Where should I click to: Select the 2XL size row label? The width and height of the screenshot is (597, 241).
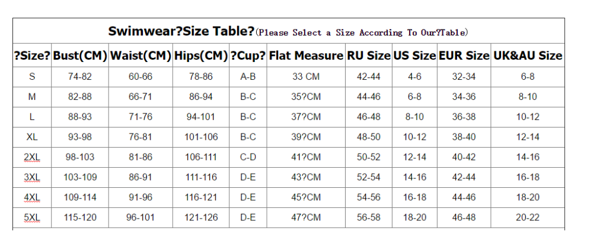32,157
